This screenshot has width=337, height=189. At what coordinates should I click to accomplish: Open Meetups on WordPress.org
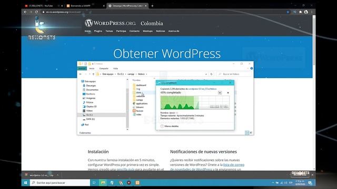point(147,31)
